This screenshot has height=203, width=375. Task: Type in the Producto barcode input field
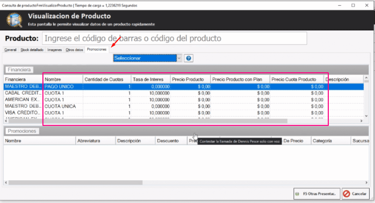pyautogui.click(x=174, y=38)
